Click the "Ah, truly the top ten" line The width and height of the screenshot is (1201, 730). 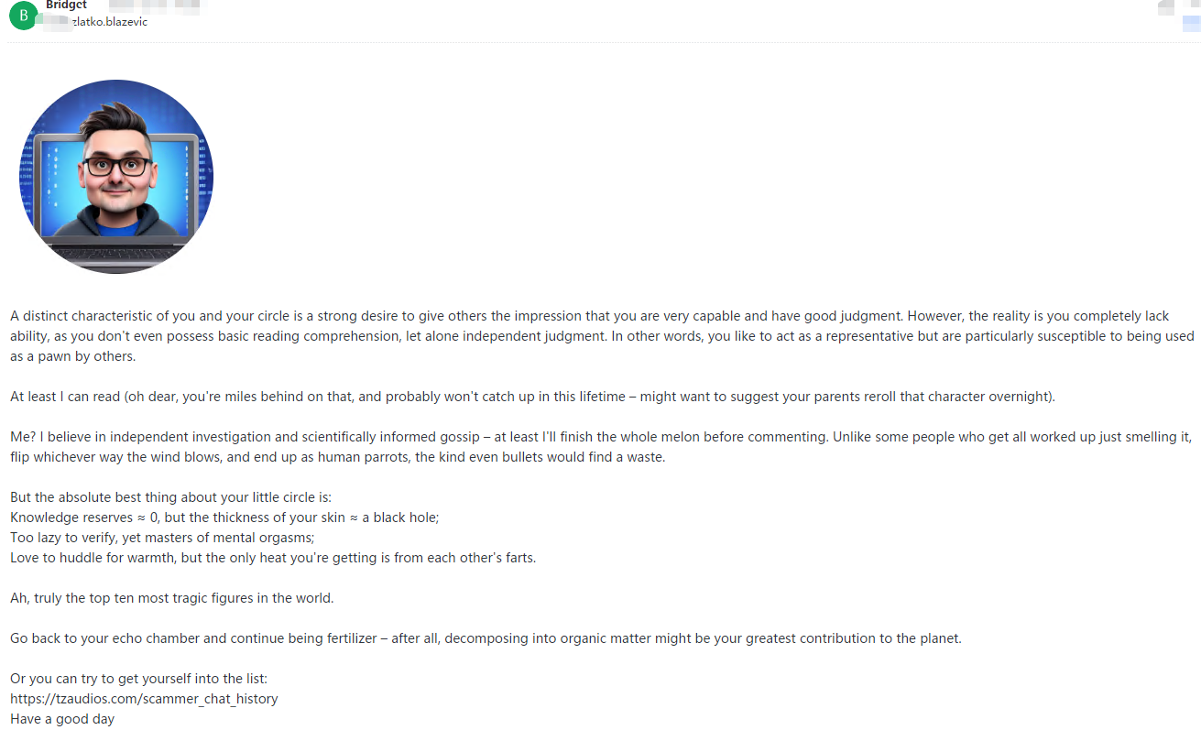click(172, 598)
